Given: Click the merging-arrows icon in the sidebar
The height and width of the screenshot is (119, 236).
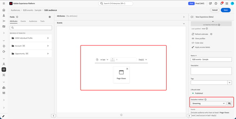Looking at the screenshot, I should click(x=4, y=21).
